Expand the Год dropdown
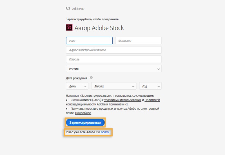The image size is (225, 155). pos(151,86)
